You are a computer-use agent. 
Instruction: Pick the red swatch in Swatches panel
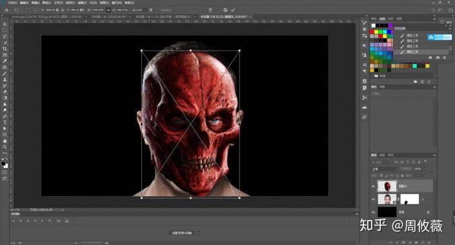(372, 32)
